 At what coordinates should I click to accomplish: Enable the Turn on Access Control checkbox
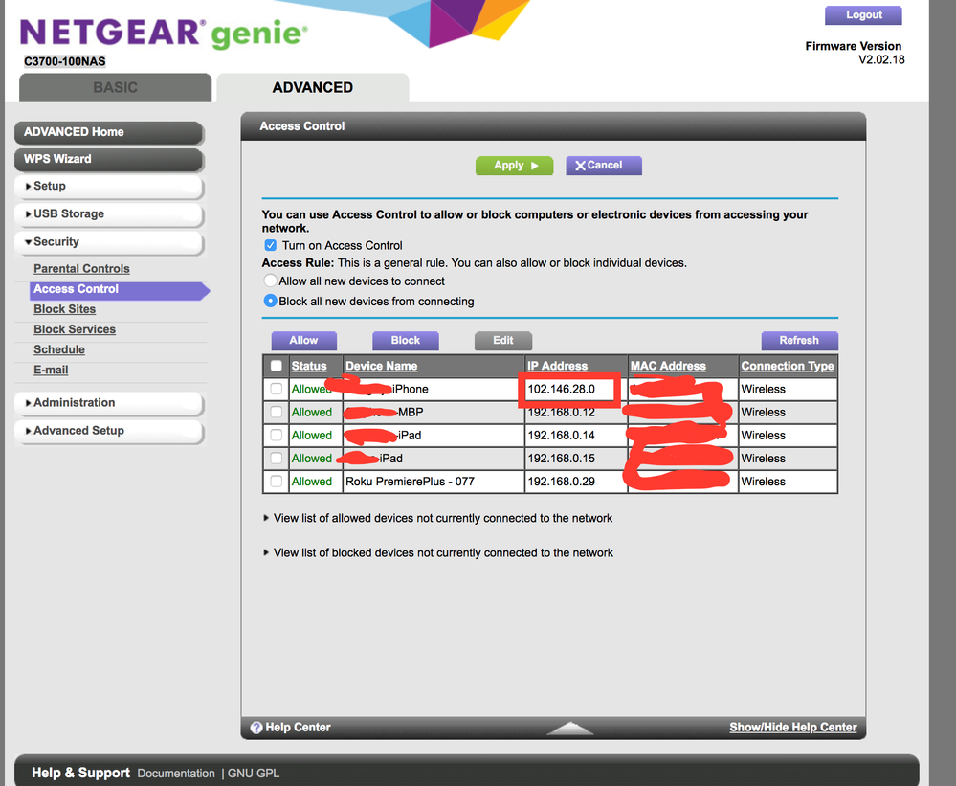tap(270, 246)
